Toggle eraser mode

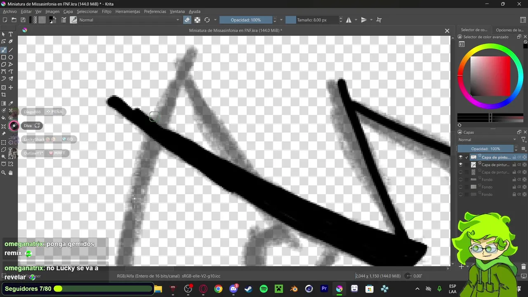187,20
